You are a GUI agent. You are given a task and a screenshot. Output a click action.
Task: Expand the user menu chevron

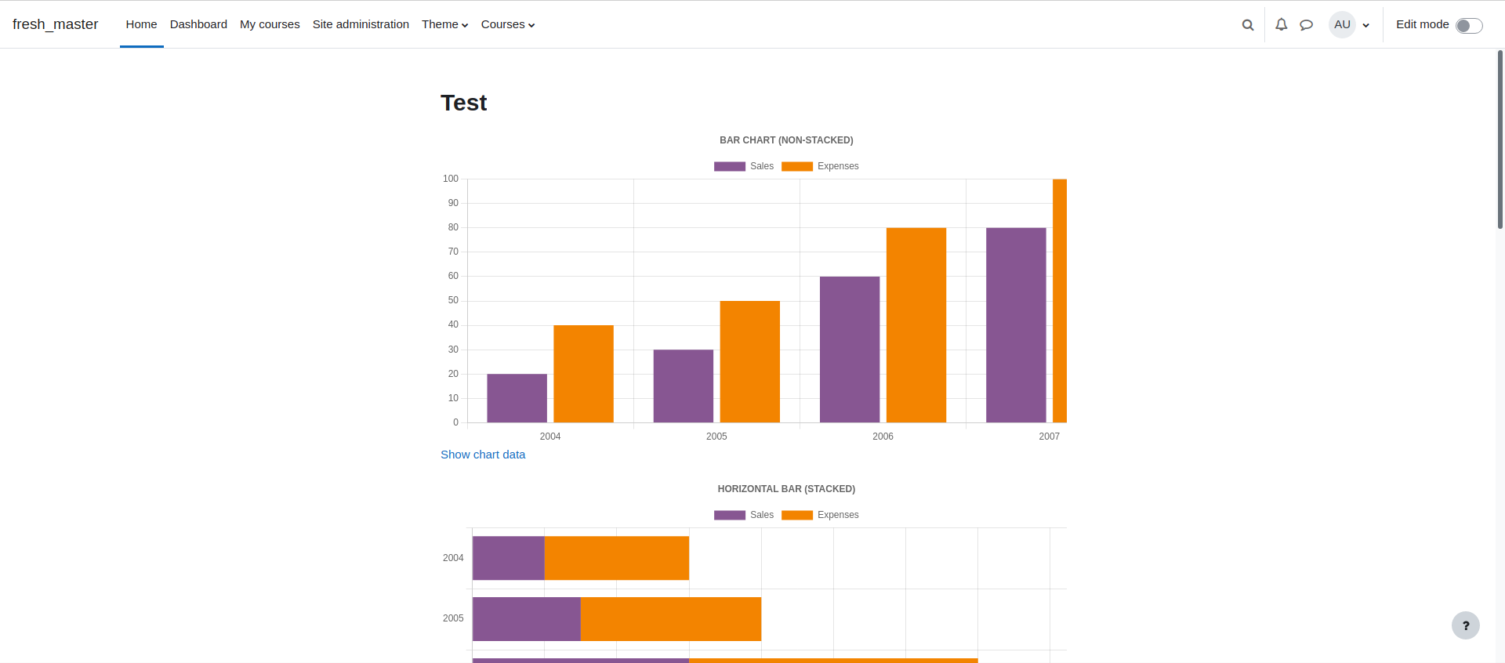pos(1366,25)
